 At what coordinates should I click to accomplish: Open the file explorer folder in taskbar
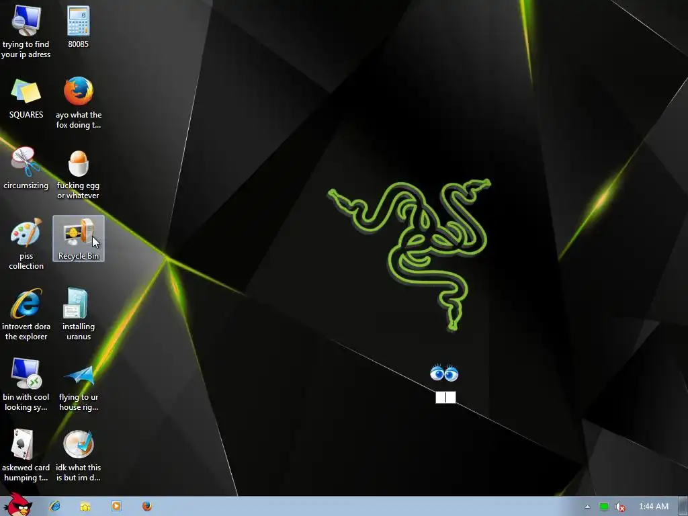point(85,507)
